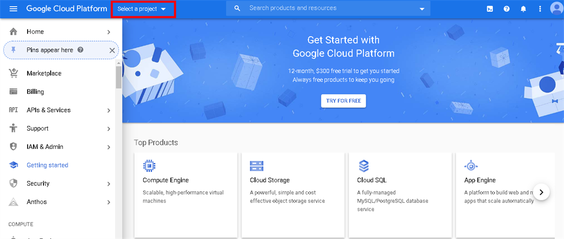The width and height of the screenshot is (564, 239).
Task: Focus the Search products and resources field
Action: 328,8
